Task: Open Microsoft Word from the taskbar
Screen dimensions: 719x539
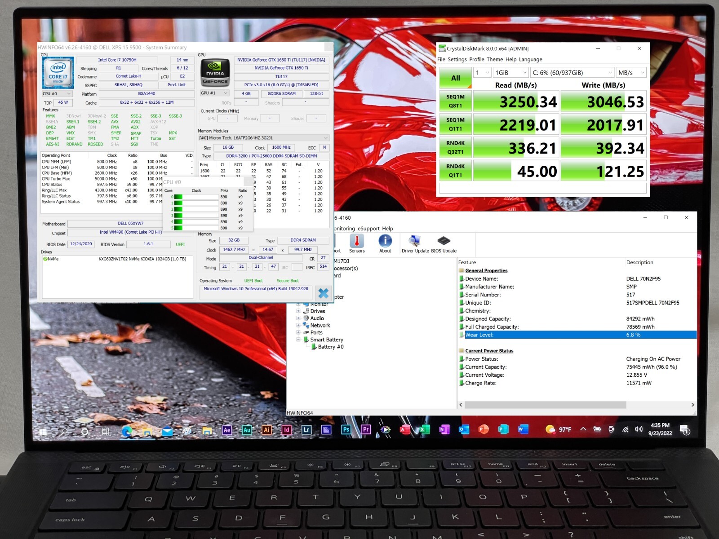Action: [523, 430]
